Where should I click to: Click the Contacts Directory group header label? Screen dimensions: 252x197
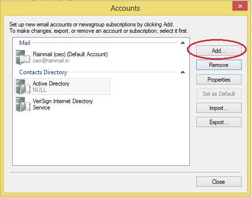pos(43,72)
